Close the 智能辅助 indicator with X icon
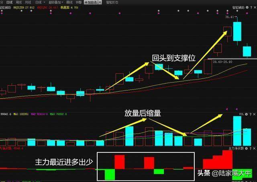Screen dimensions: 257x182 pos(255,8)
